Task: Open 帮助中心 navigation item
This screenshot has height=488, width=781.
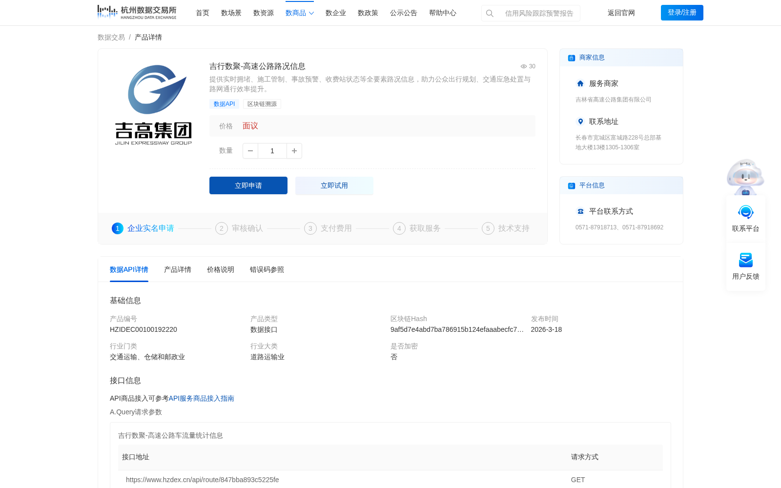Action: (443, 13)
